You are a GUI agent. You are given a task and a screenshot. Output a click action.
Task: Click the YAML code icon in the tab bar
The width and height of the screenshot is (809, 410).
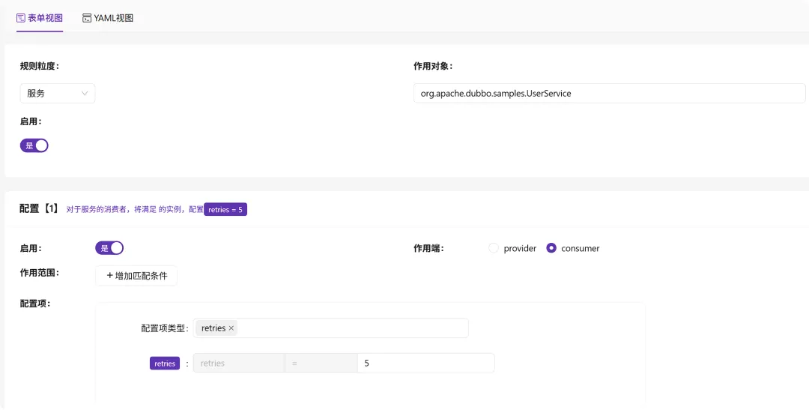pos(87,18)
